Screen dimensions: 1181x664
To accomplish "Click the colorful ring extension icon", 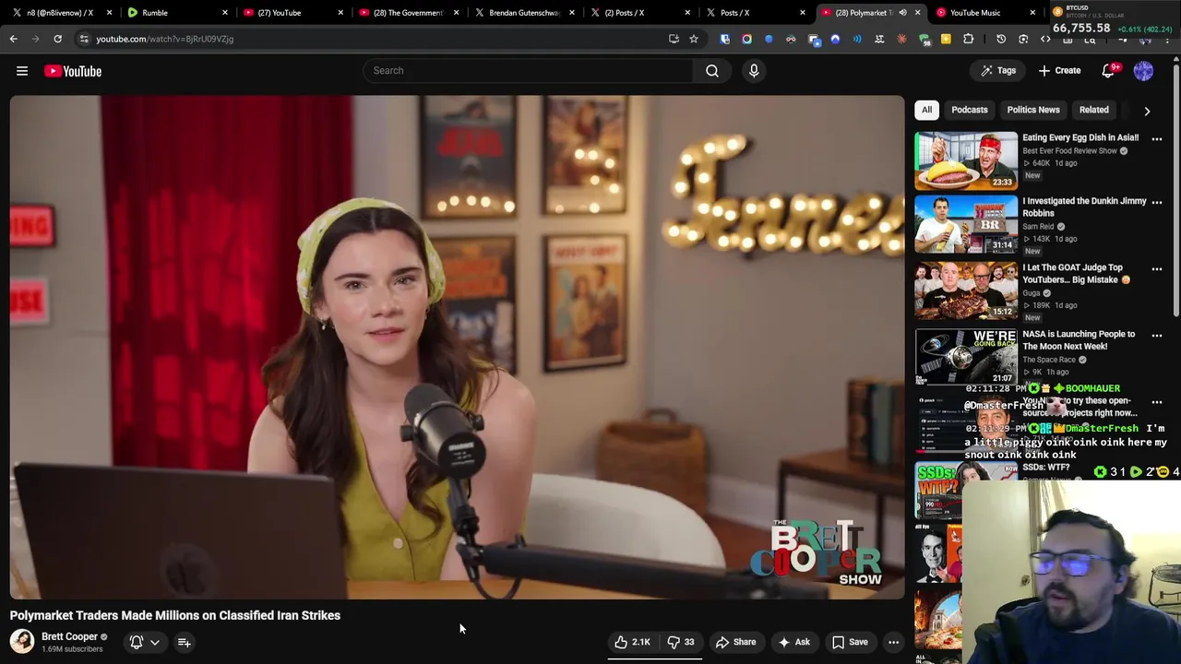I will [746, 39].
